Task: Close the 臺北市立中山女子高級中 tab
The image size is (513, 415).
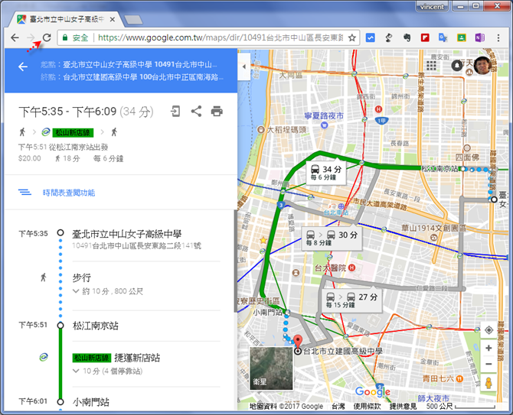Action: tap(113, 20)
